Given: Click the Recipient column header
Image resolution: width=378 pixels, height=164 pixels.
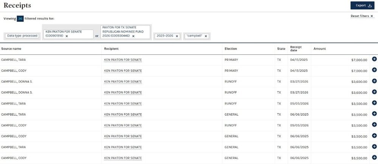Looking at the screenshot, I should tap(112, 49).
